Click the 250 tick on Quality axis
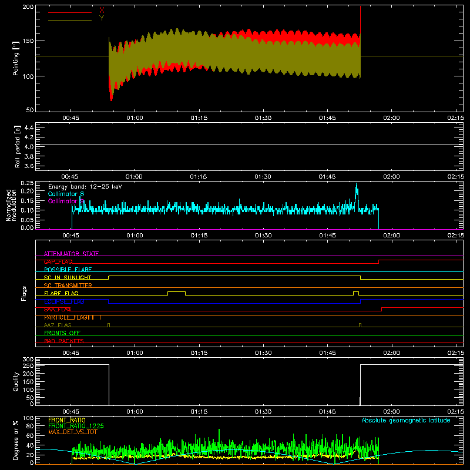 pyautogui.click(x=28, y=366)
